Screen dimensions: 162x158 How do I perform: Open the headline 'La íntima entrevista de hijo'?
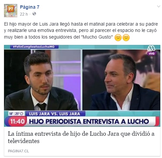81,137
